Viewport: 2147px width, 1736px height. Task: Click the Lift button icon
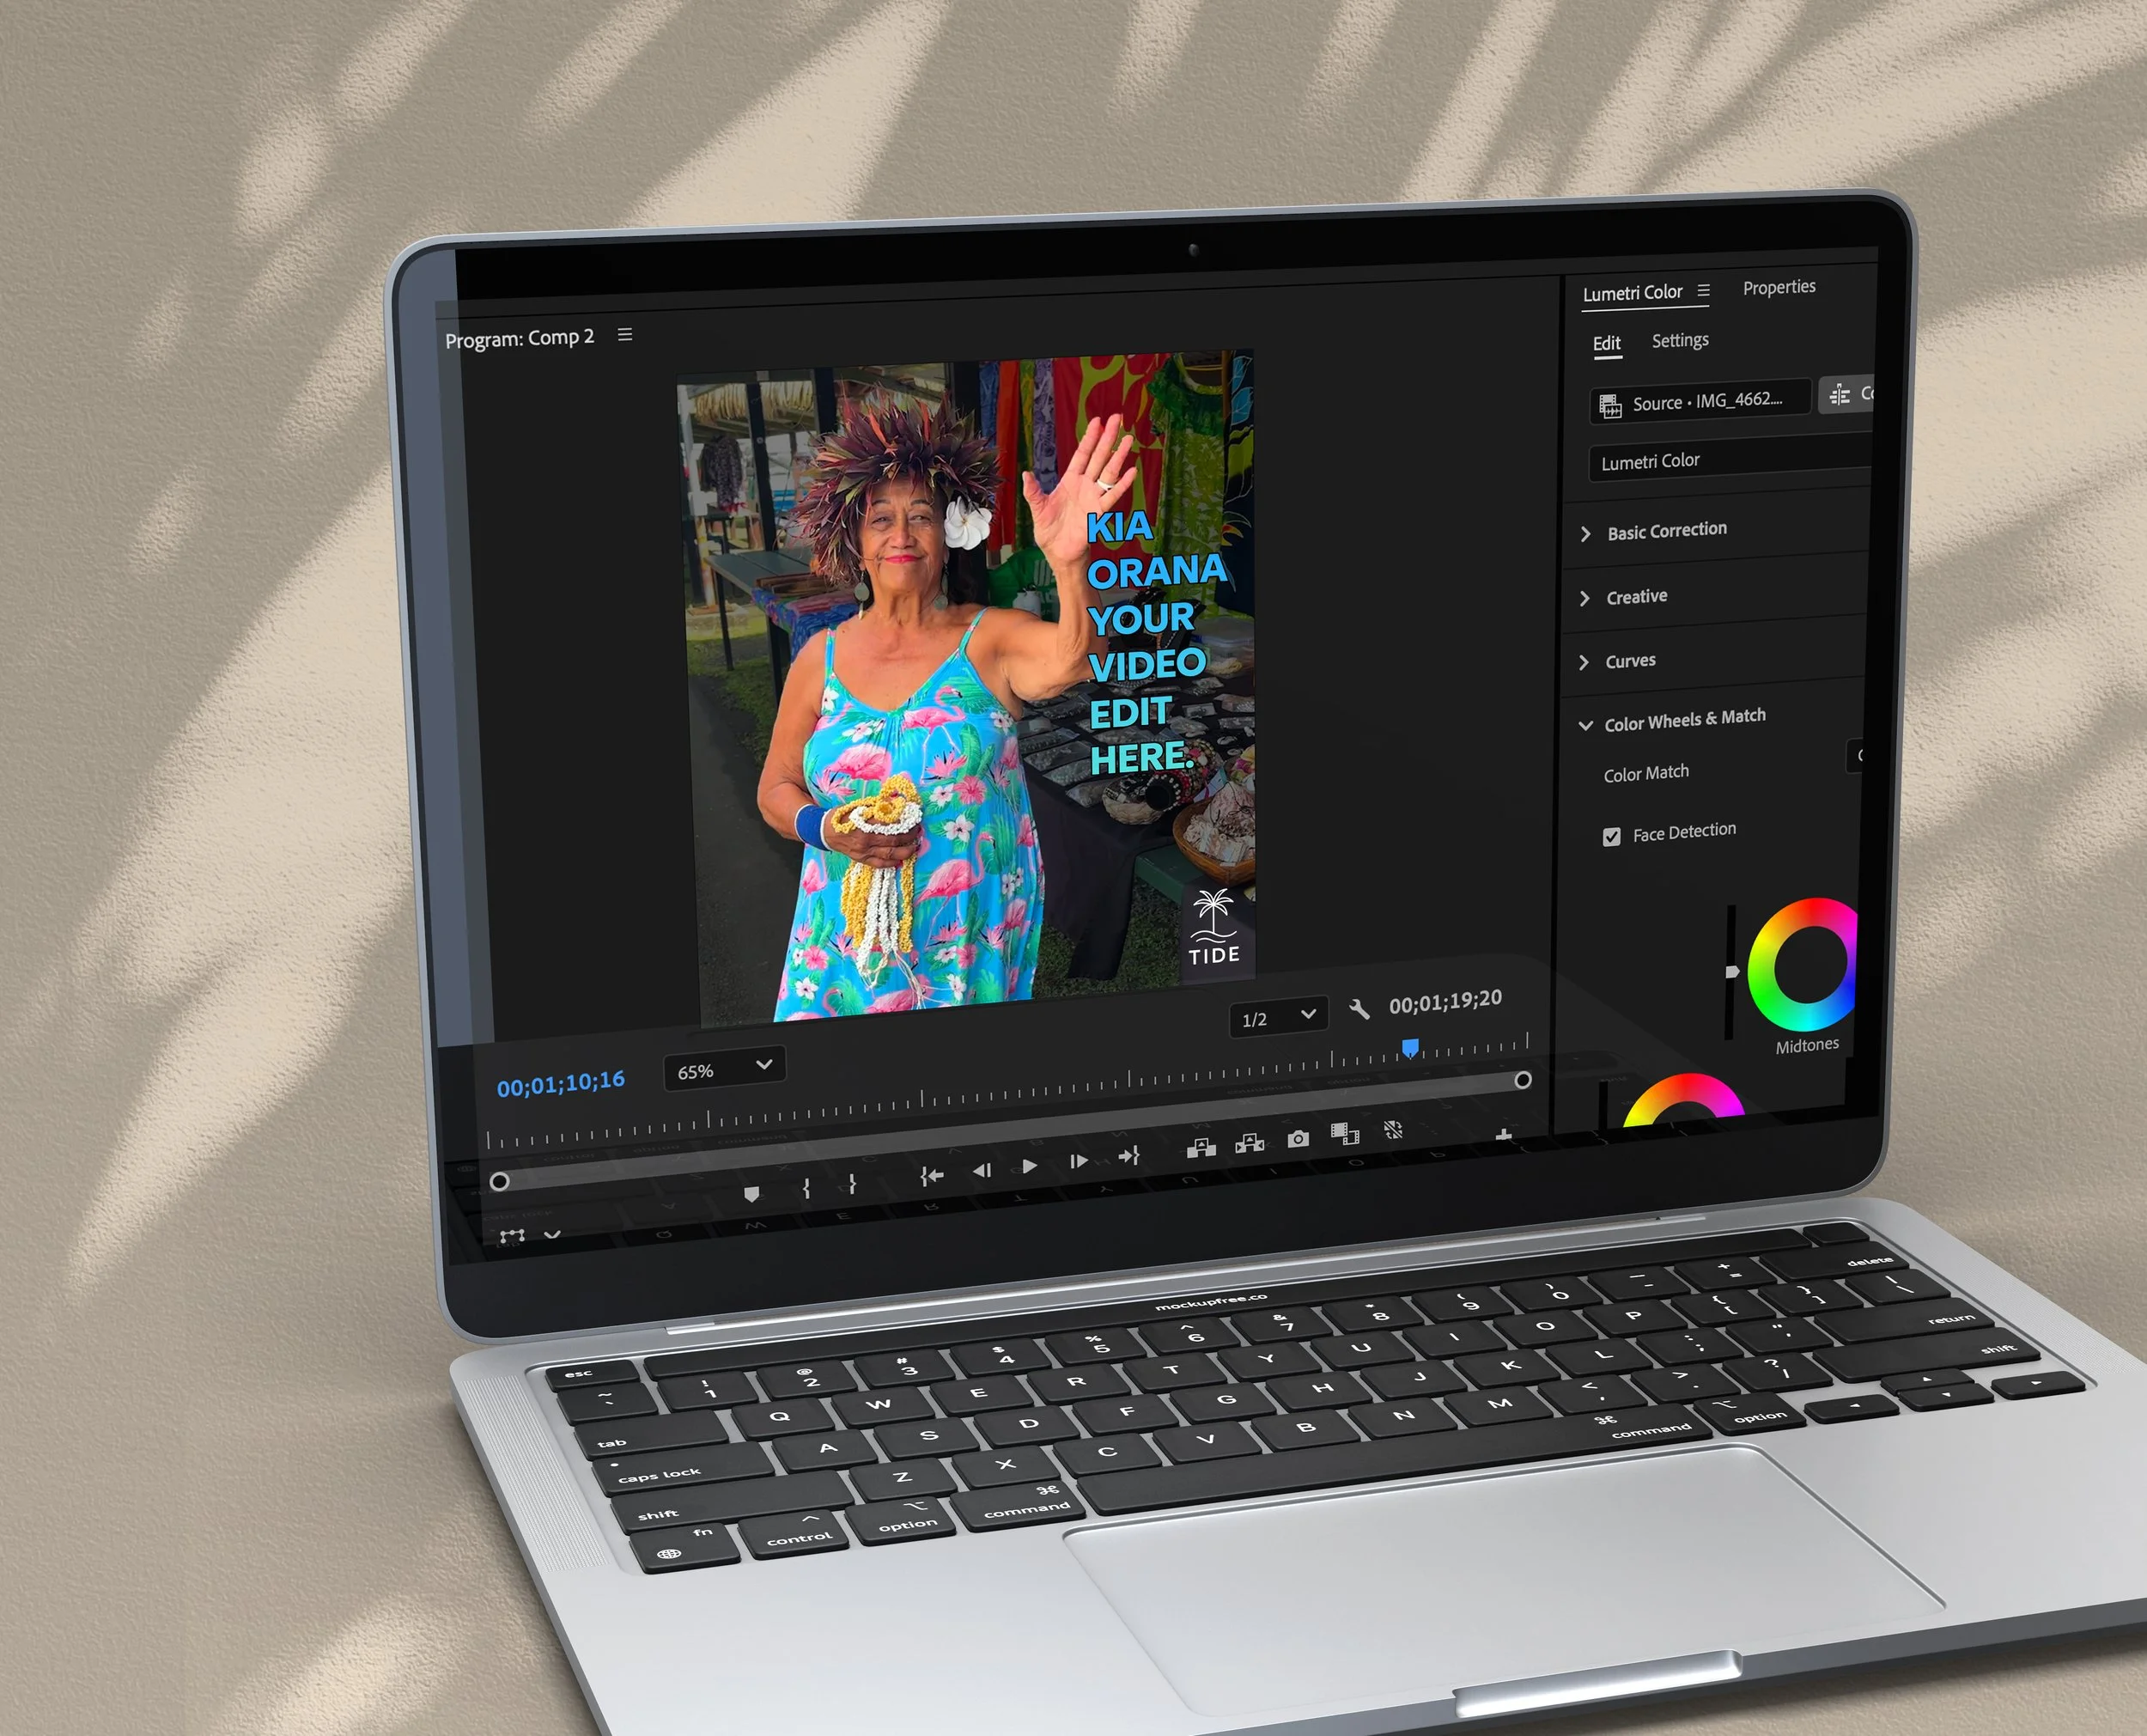[1201, 1147]
